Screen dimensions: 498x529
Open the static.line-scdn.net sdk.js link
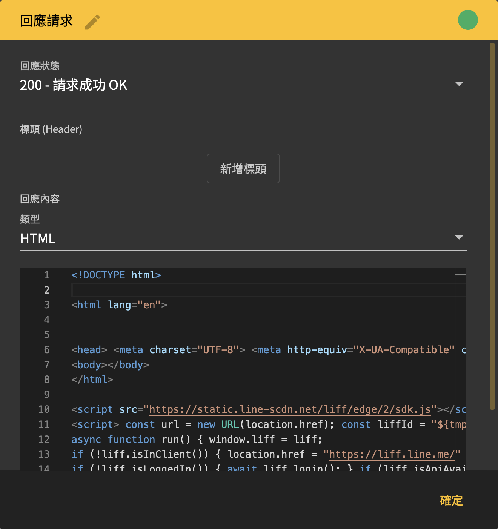pyautogui.click(x=290, y=409)
